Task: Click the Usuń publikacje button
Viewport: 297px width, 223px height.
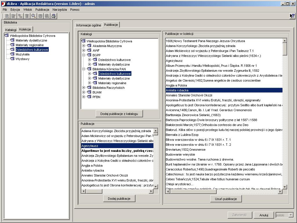Action: point(226,199)
